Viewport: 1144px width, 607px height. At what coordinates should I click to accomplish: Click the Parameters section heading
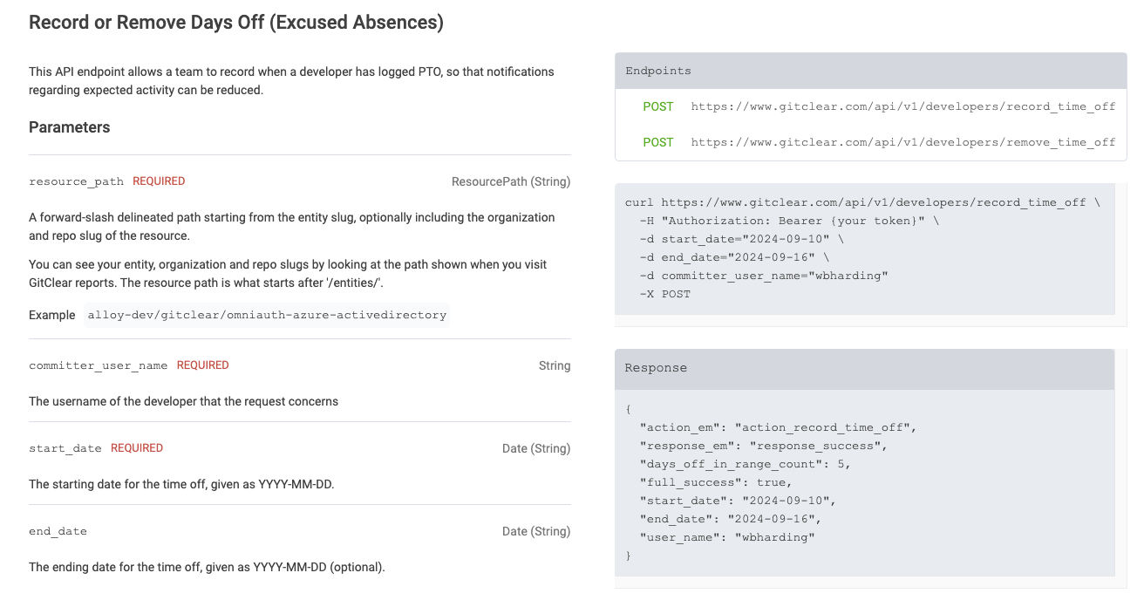pos(70,127)
